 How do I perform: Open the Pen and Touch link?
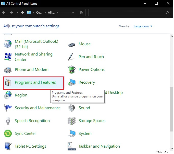(91, 57)
